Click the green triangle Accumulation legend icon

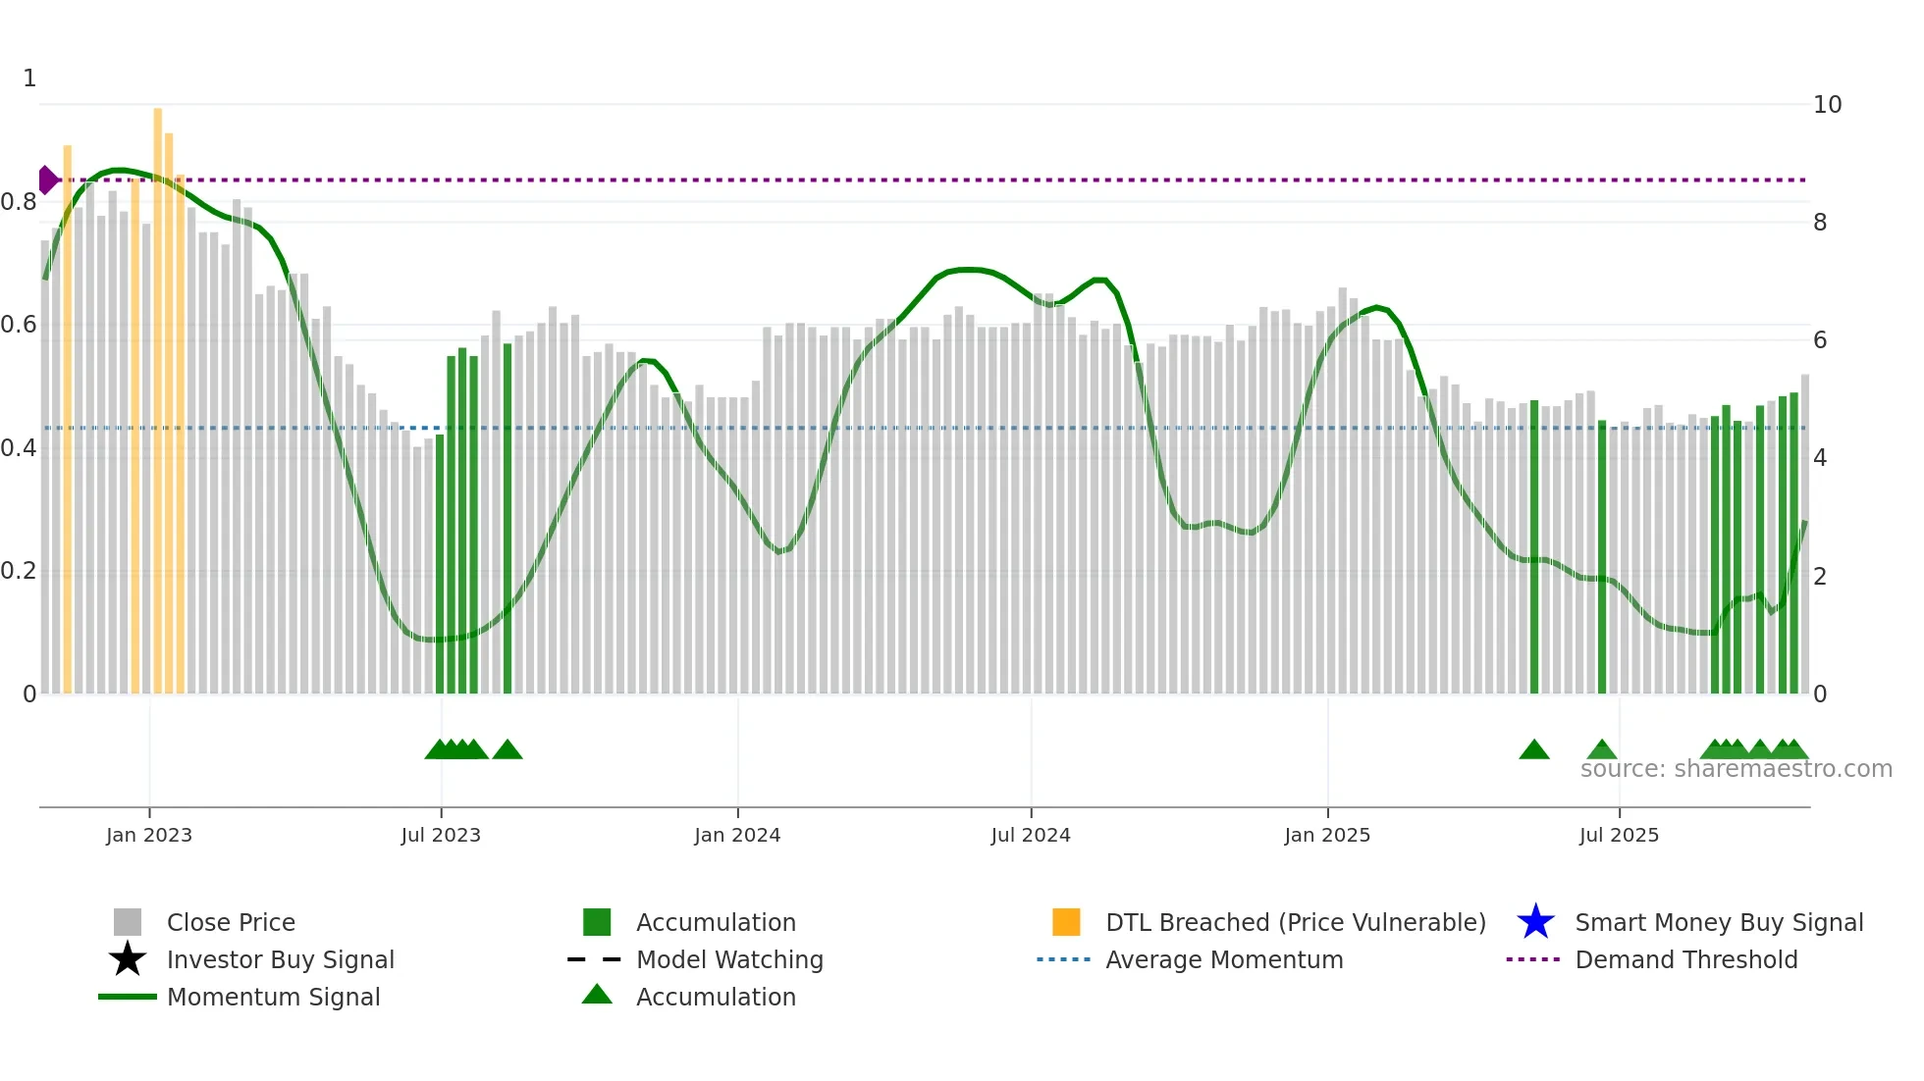point(597,995)
